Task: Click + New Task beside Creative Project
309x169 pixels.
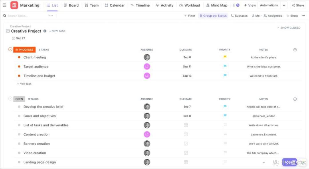Action: pyautogui.click(x=57, y=31)
